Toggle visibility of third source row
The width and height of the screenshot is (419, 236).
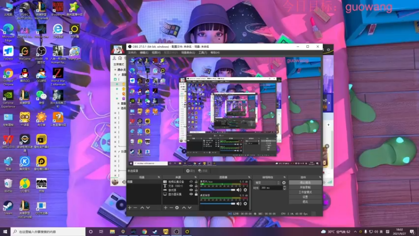191,190
